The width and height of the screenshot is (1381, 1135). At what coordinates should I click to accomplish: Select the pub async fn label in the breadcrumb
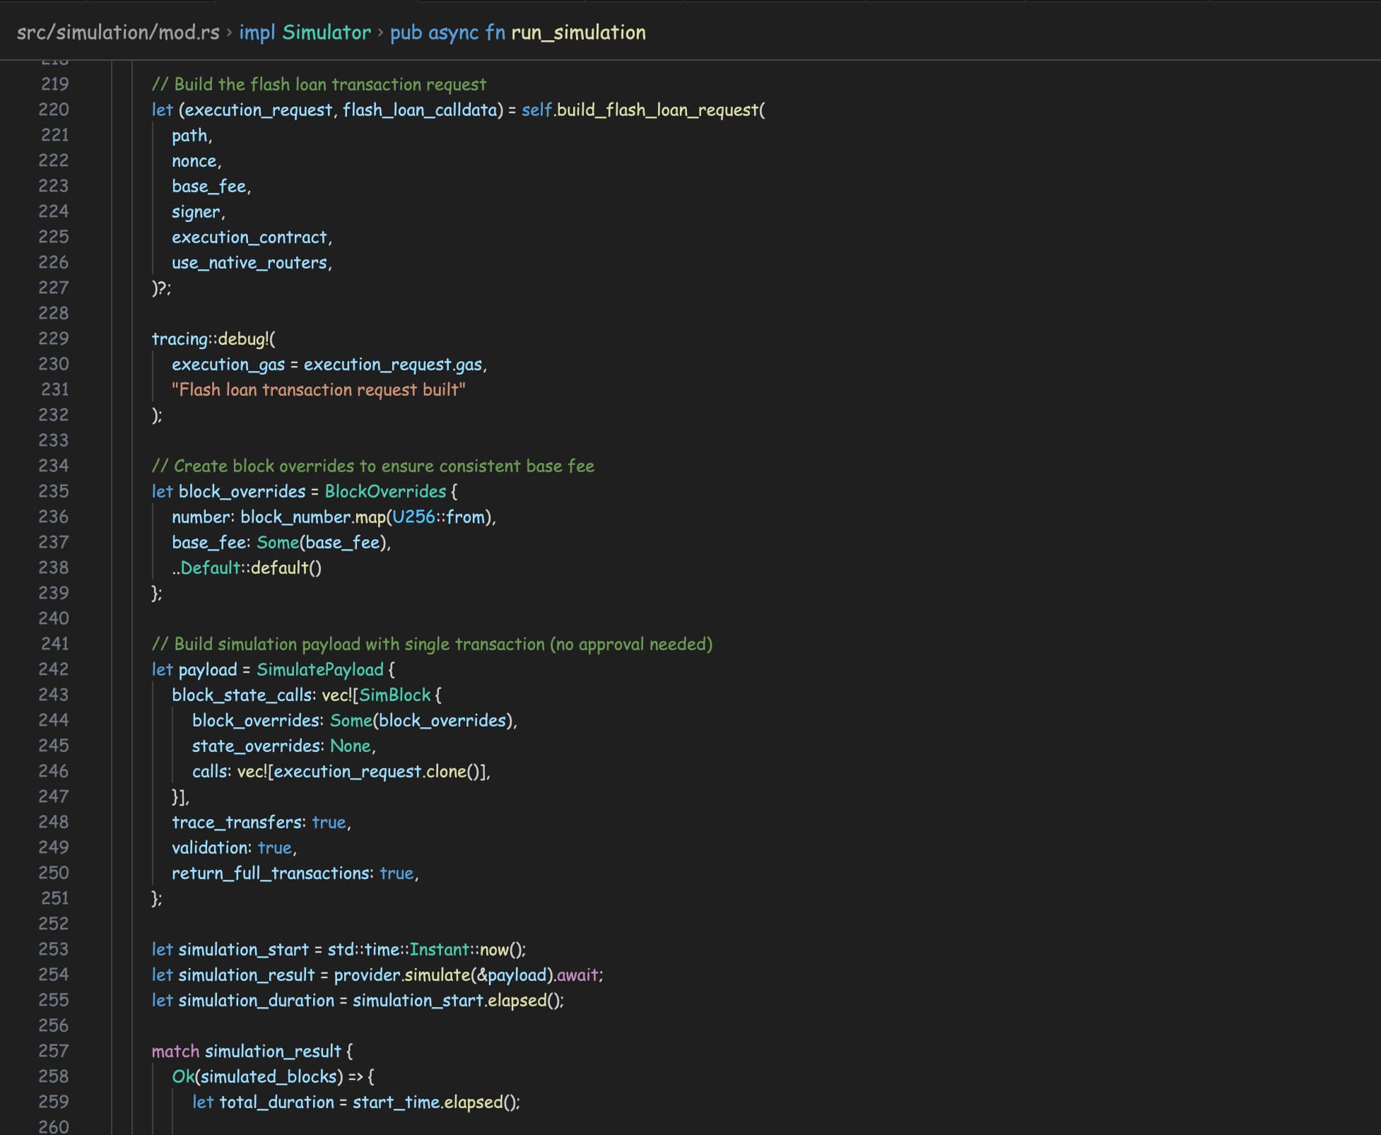(x=449, y=32)
